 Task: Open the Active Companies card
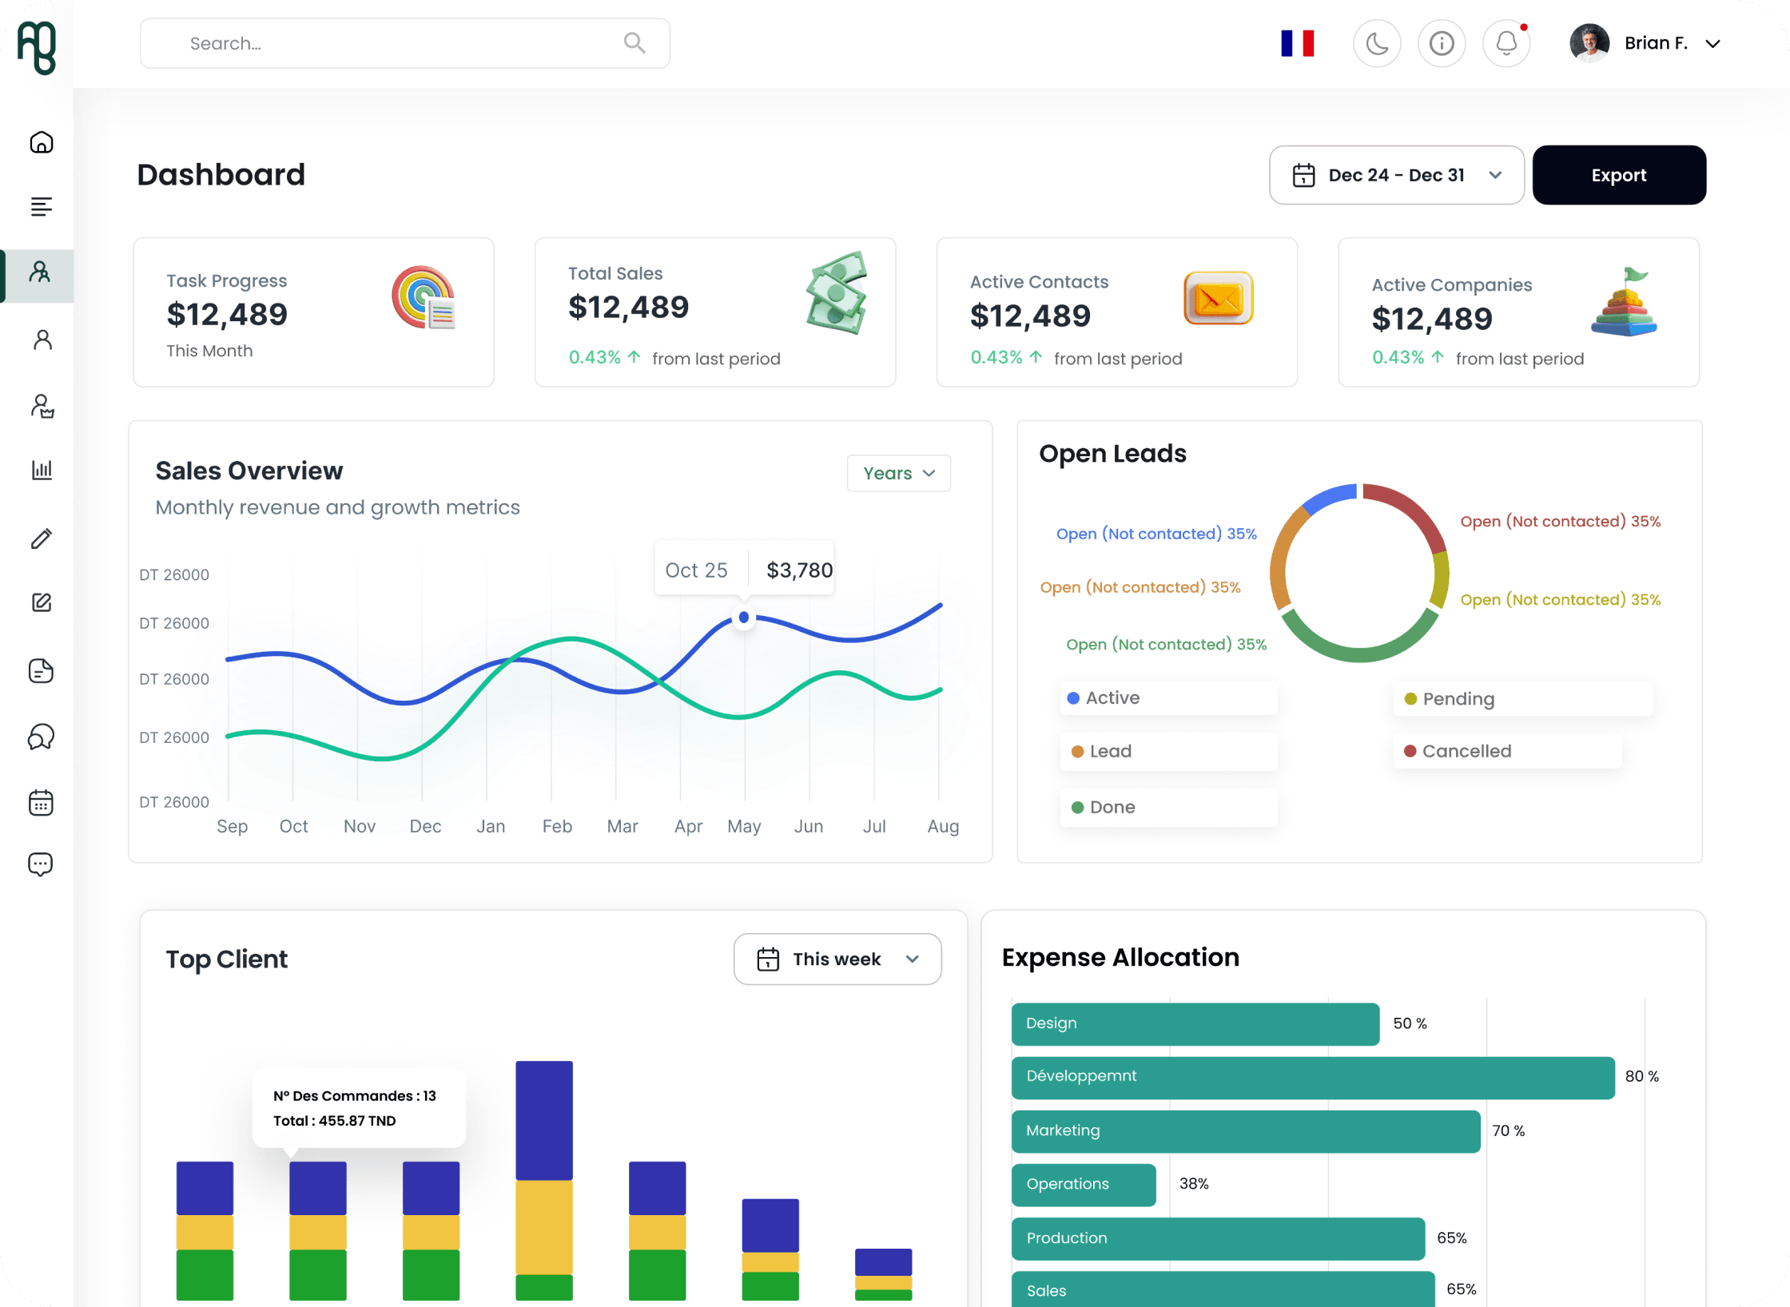1519,312
